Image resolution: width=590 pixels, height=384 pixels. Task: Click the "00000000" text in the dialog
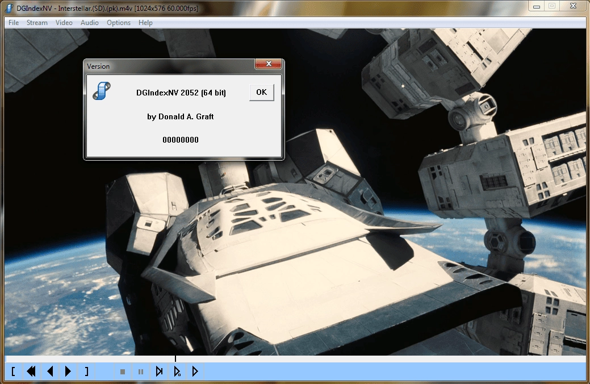coord(181,140)
